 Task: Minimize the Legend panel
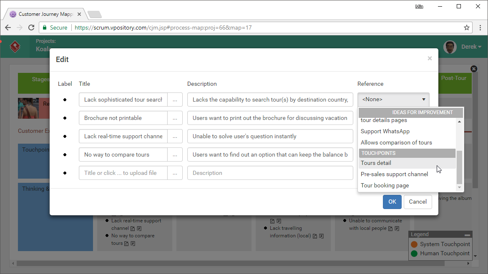coord(467,235)
